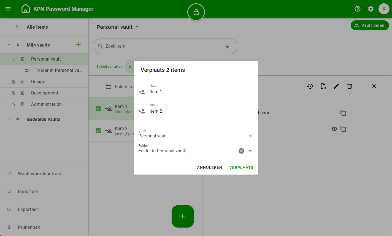Open the Vault dropdown in dialog
The image size is (392, 236).
point(250,136)
